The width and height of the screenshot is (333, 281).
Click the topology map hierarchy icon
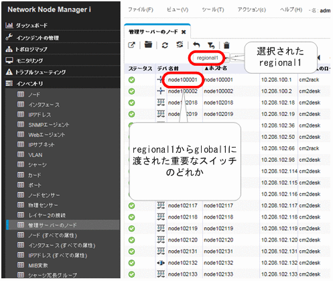(9, 49)
